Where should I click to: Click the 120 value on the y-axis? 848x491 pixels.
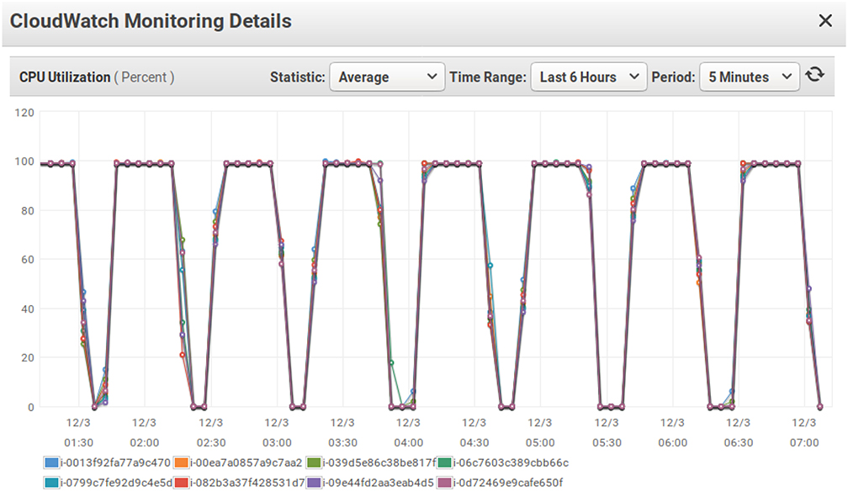point(24,113)
